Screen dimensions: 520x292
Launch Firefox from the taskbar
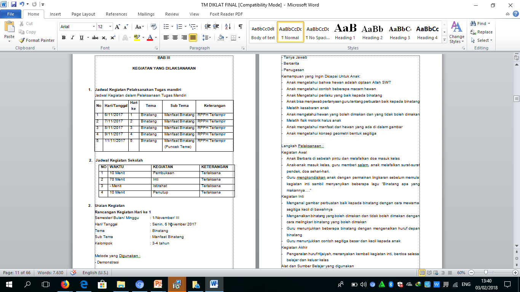[x=65, y=284]
